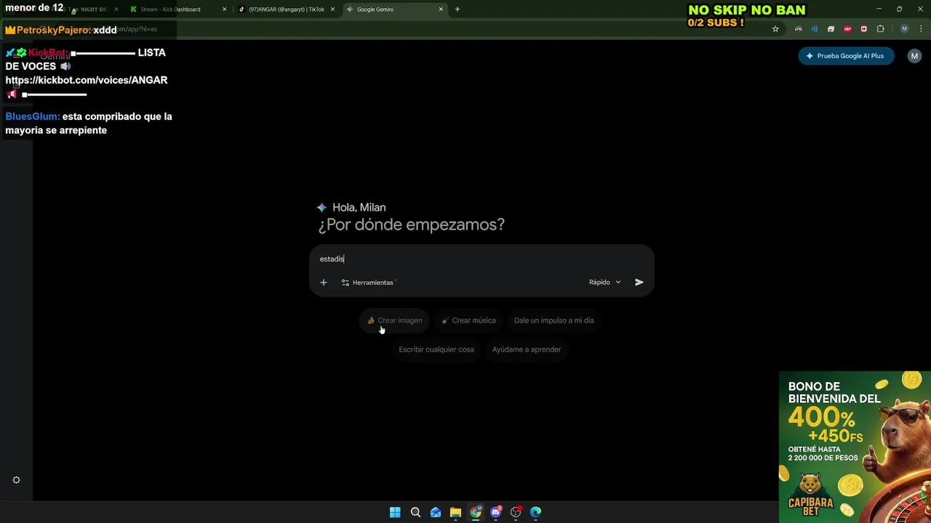The height and width of the screenshot is (523, 931).
Task: Choose the Crear música suggestion chip
Action: (468, 320)
